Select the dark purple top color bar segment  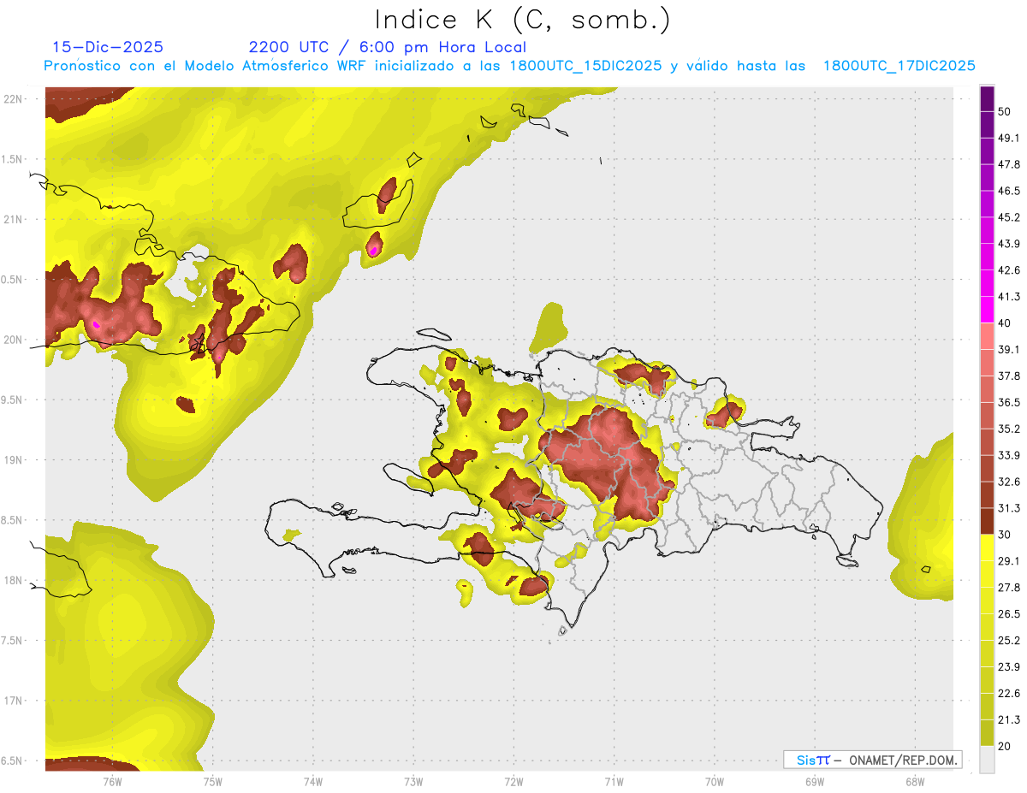click(x=988, y=97)
